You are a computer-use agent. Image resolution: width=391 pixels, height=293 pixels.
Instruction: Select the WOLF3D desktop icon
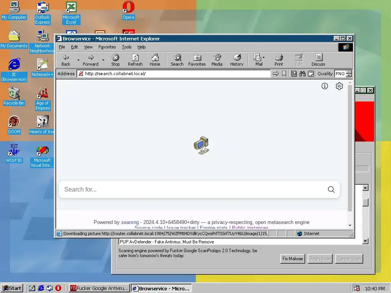click(x=14, y=153)
